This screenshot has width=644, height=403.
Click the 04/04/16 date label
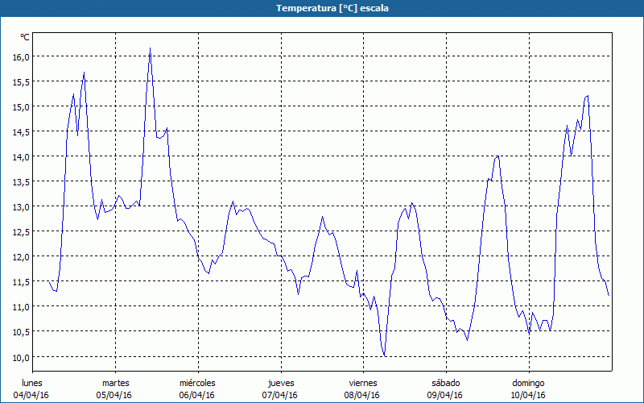[x=32, y=395]
